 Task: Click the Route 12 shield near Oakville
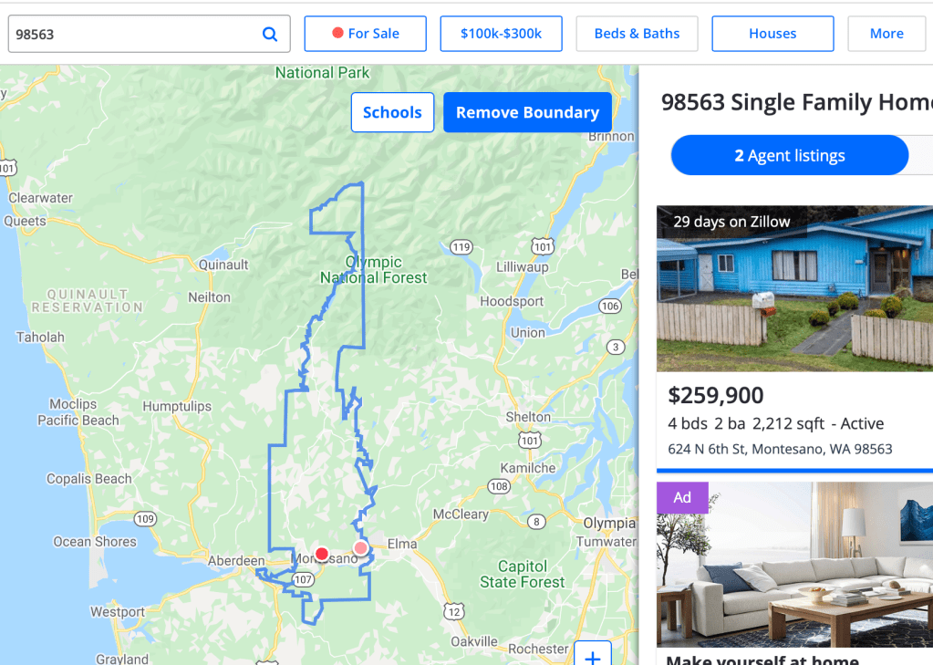[454, 611]
